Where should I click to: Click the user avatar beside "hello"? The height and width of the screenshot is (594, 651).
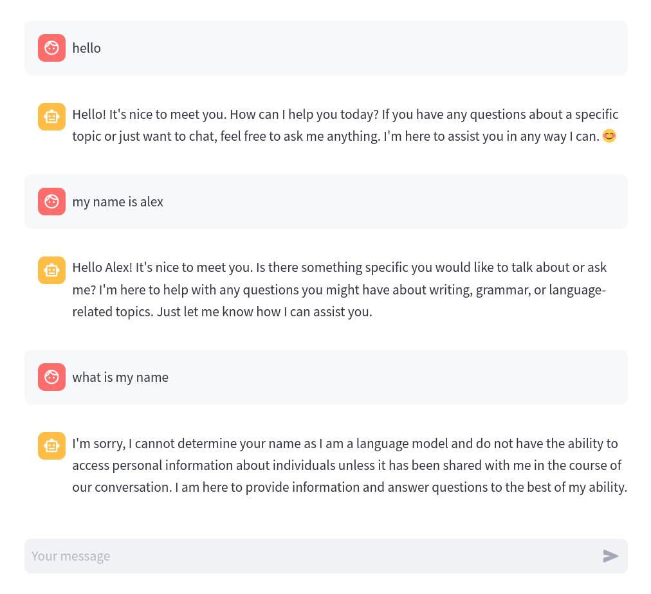coord(51,48)
